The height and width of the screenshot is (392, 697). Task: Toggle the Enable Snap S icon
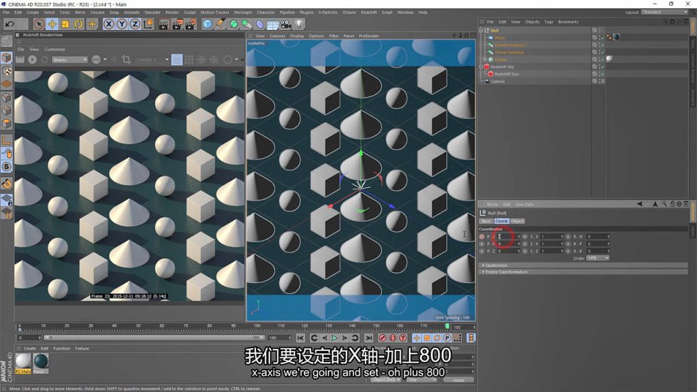[6, 167]
